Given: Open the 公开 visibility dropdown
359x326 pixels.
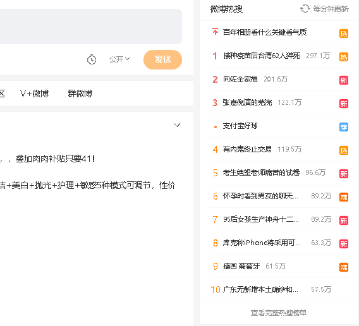Looking at the screenshot, I should coord(119,59).
